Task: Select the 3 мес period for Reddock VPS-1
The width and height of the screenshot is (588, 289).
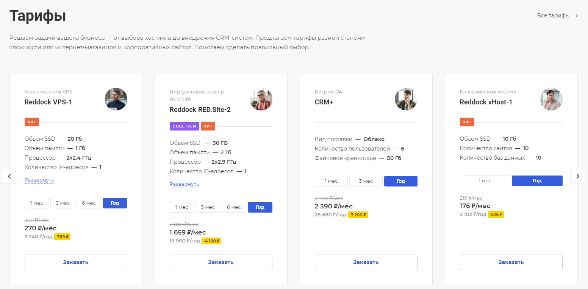Action: [63, 203]
